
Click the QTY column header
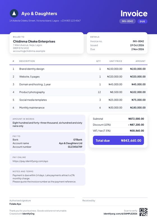98,61
